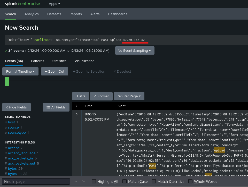Click the info column header icon
The width and height of the screenshot is (248, 187).
(77, 106)
